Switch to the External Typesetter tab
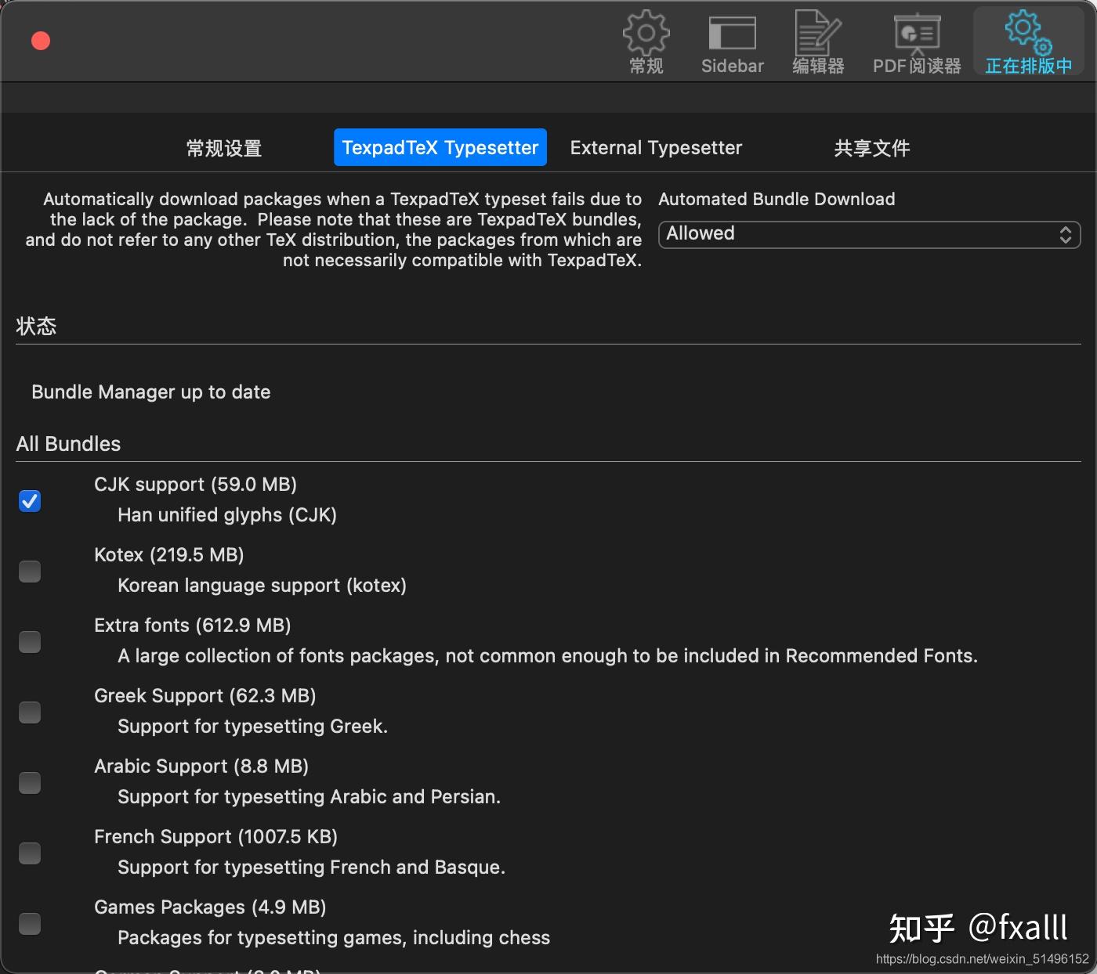 [x=656, y=148]
